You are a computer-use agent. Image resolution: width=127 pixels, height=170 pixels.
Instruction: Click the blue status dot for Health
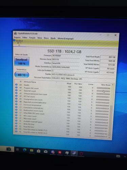click(16, 85)
